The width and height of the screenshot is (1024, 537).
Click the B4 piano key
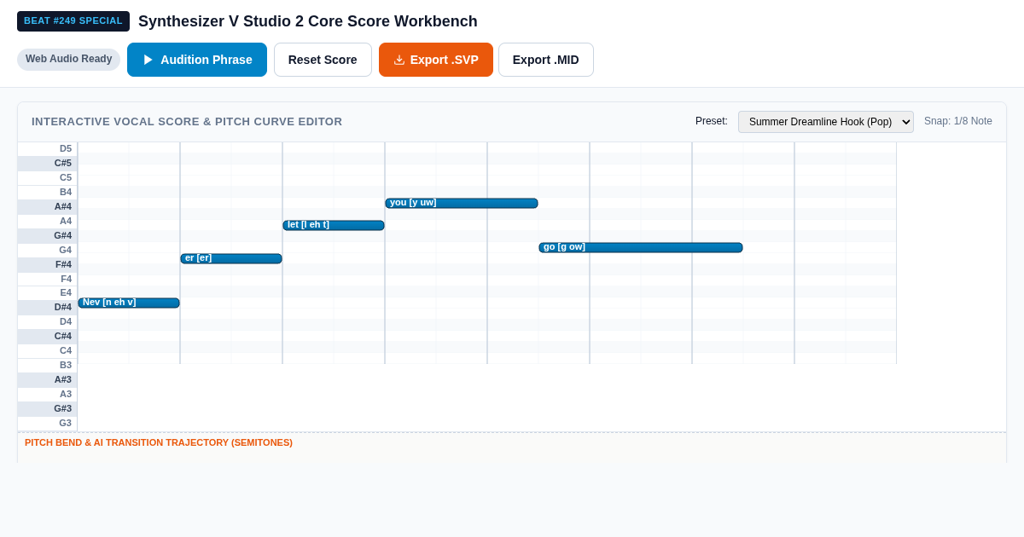pos(48,192)
